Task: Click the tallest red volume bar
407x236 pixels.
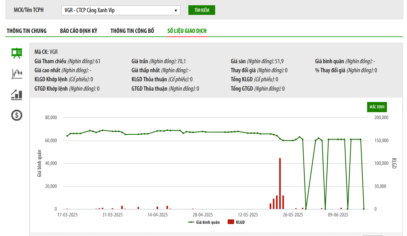Action: pos(280,184)
